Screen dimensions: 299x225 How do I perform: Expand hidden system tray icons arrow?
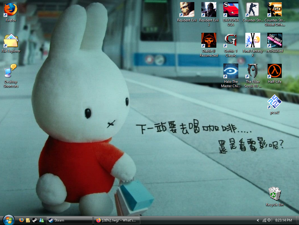point(258,220)
